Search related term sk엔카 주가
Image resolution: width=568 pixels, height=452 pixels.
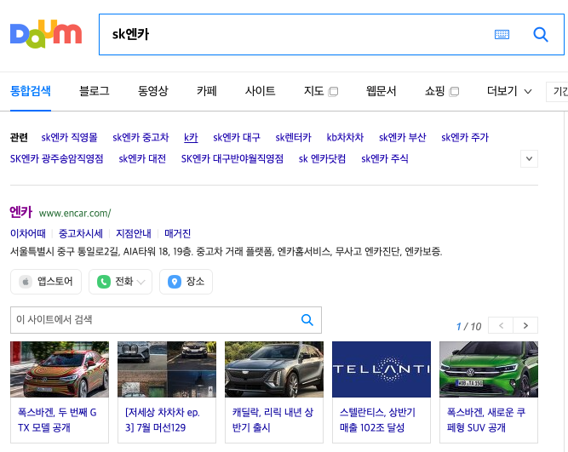coord(465,138)
